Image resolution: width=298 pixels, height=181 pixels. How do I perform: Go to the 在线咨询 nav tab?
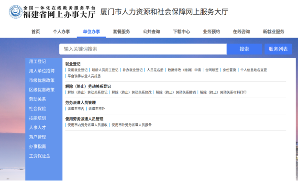point(242,31)
